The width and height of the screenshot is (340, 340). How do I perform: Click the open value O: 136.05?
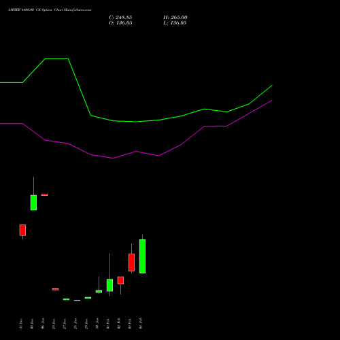pos(120,23)
